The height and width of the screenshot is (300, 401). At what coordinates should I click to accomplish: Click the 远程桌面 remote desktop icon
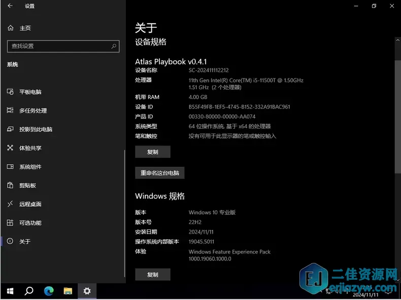click(x=10, y=204)
